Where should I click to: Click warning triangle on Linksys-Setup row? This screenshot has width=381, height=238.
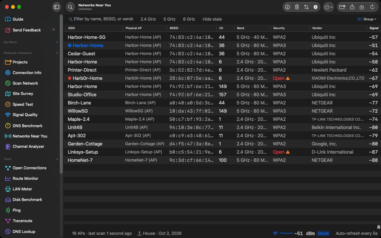tap(288, 152)
